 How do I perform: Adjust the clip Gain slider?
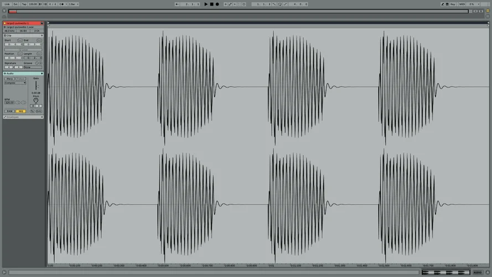pyautogui.click(x=37, y=85)
